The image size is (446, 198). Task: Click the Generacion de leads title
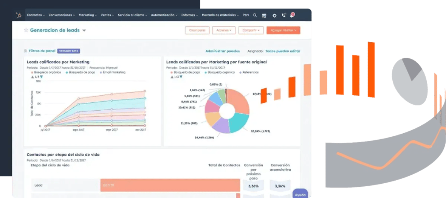click(55, 30)
